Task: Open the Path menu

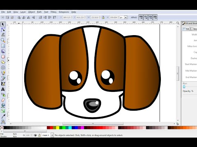Action: [39, 12]
